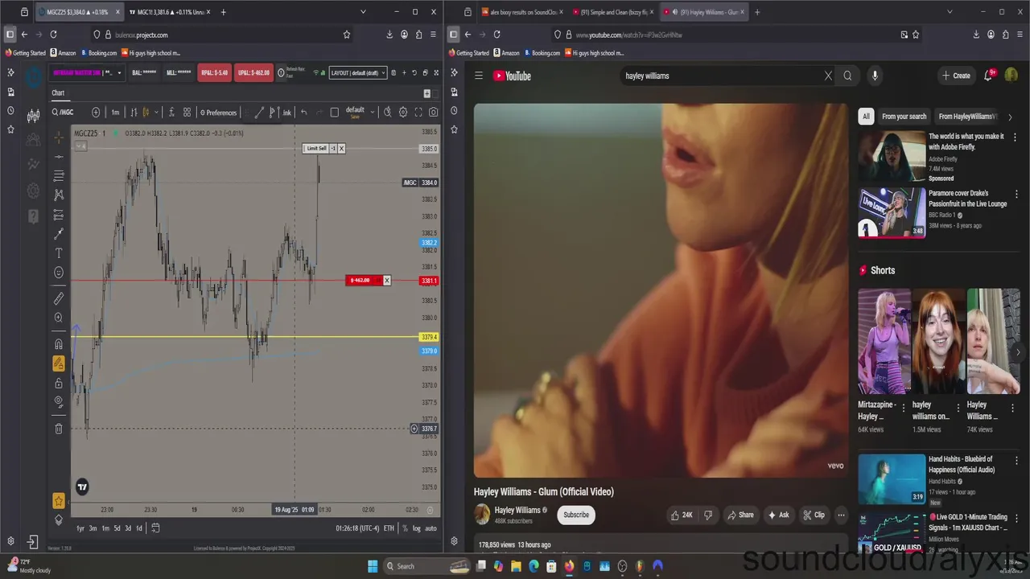Click the UP&L $-462.00 badge
1030x579 pixels.
pos(253,72)
